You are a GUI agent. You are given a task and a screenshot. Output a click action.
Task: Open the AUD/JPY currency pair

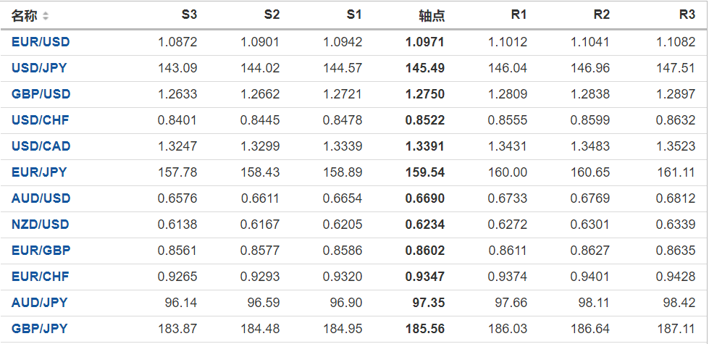tap(39, 303)
